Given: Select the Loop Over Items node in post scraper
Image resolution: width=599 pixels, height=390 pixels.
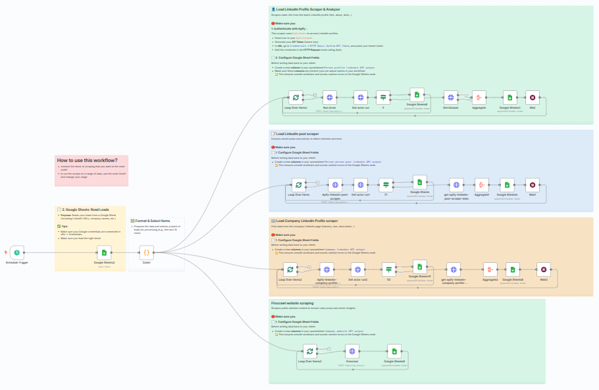Looking at the screenshot, I should [x=298, y=185].
